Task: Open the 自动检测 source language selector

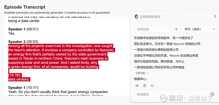Action: [x=152, y=29]
